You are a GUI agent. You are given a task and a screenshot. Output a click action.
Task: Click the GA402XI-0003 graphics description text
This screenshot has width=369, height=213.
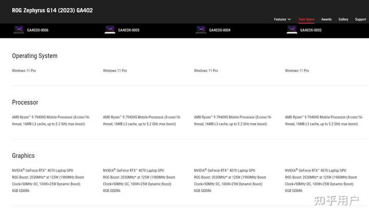321,180
